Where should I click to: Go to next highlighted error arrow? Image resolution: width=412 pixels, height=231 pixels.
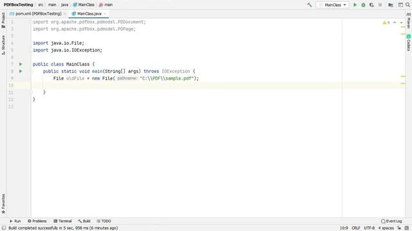coord(401,22)
